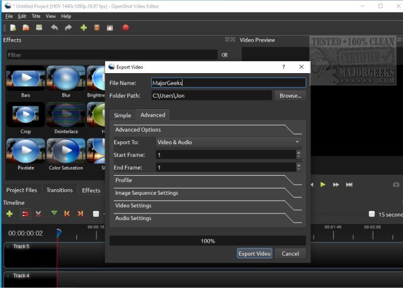This screenshot has height=288, width=403.
Task: Click the red Export Video toolbar icon
Action: tap(125, 28)
